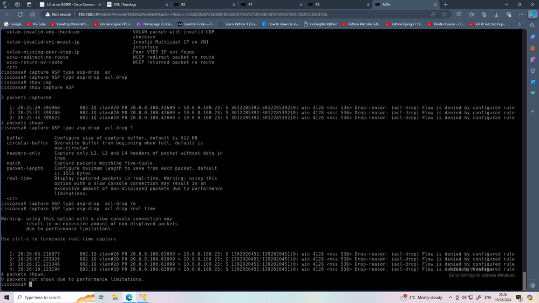Close the ASAv tab
This screenshot has height=303, width=539.
click(435, 4)
